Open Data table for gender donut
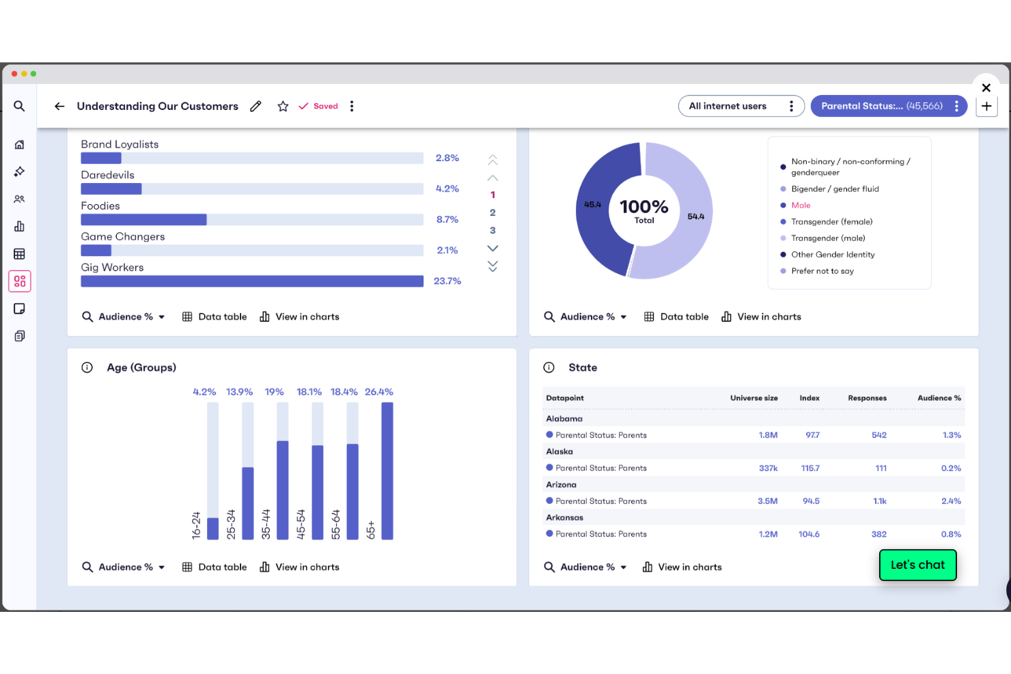The height and width of the screenshot is (674, 1011). pyautogui.click(x=676, y=317)
